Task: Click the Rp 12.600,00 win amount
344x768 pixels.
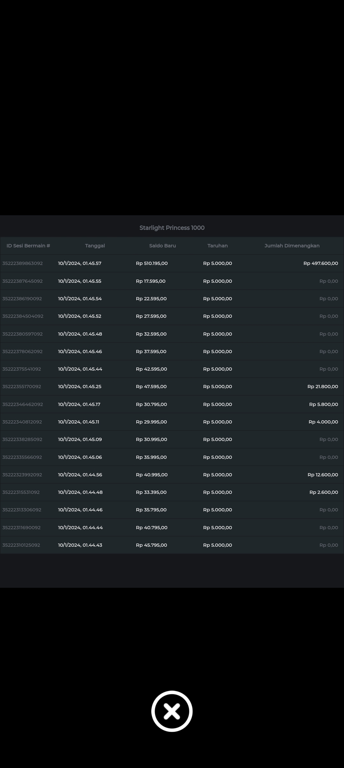Action: 323,474
